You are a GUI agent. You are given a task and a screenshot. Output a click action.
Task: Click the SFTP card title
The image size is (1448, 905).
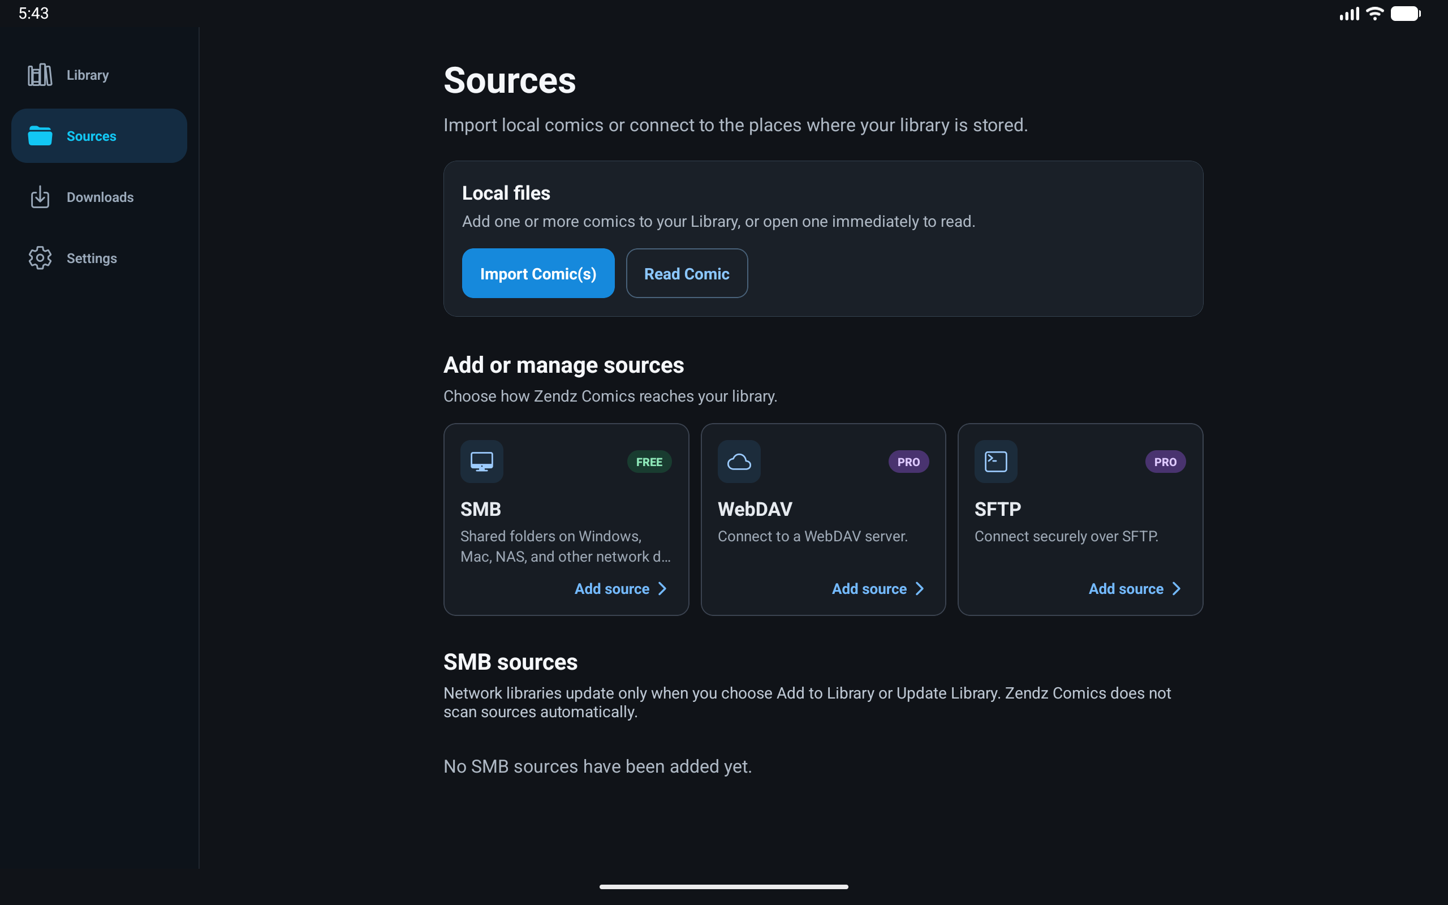coord(997,510)
